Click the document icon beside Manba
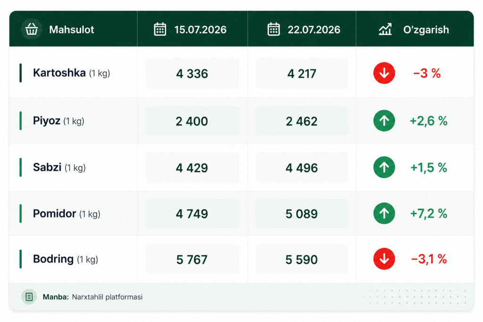Screen dimensions: 483x322 point(29,297)
